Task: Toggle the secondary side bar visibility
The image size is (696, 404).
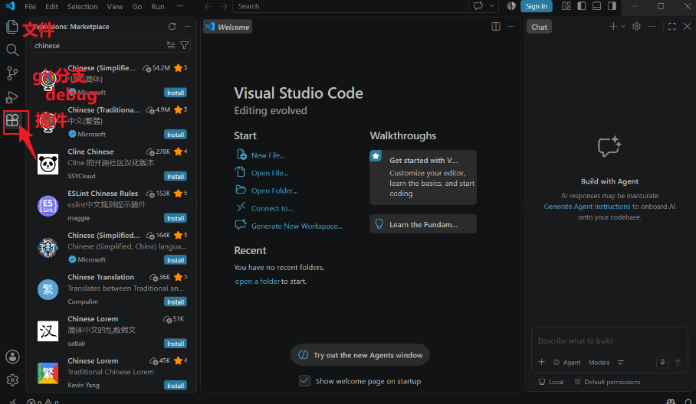Action: pos(612,6)
